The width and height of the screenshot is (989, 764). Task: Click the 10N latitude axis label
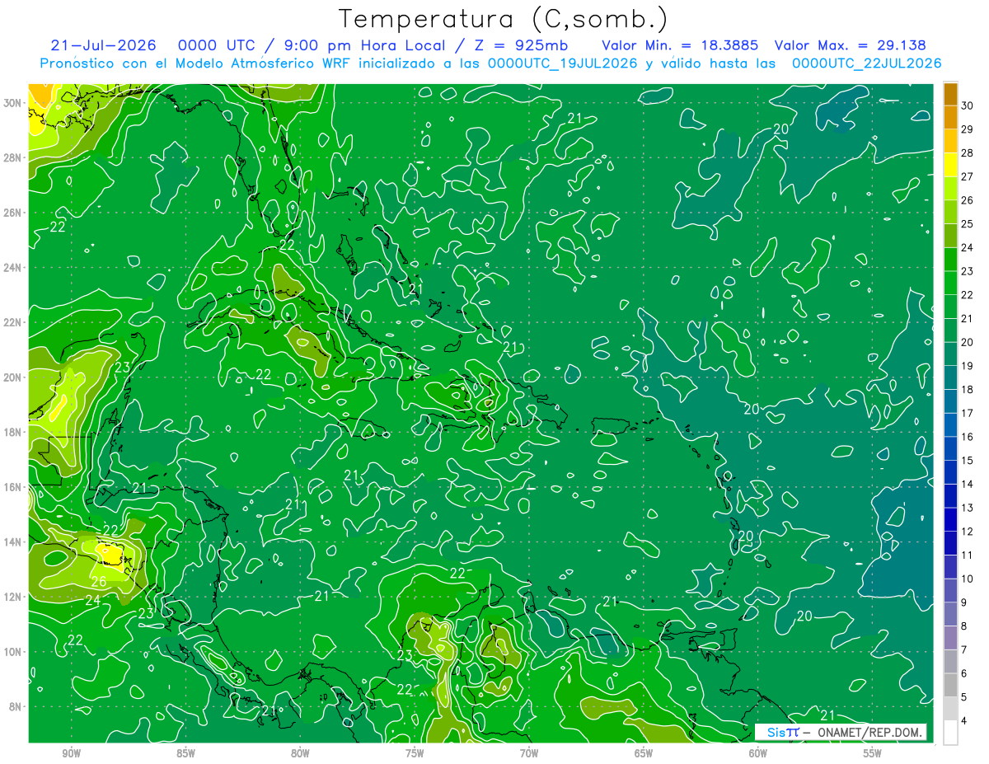12,652
